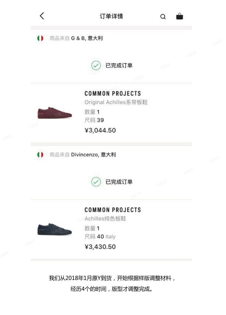Tap price ¥3,430.50
This screenshot has width=226, height=315.
tap(100, 247)
